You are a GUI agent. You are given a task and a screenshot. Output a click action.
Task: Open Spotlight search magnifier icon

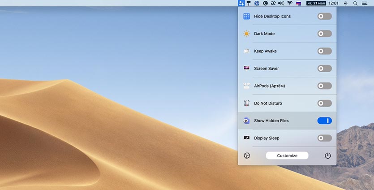pos(355,3)
